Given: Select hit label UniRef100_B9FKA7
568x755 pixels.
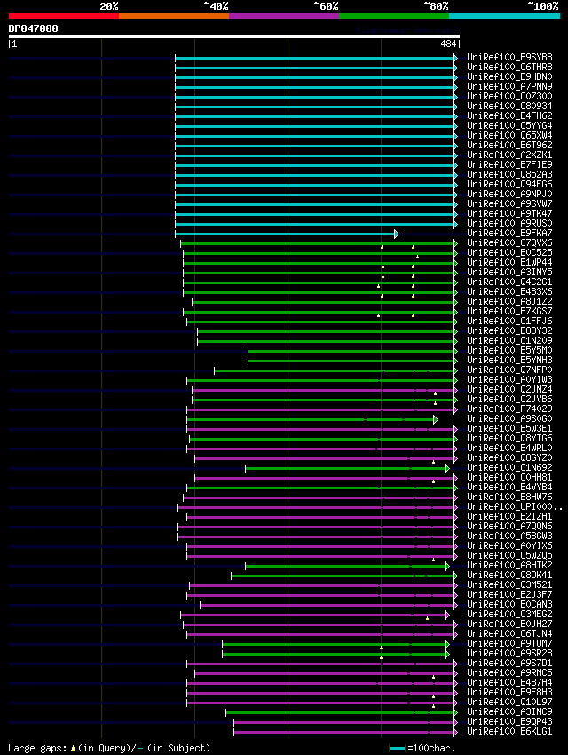Looking at the screenshot, I should (509, 233).
